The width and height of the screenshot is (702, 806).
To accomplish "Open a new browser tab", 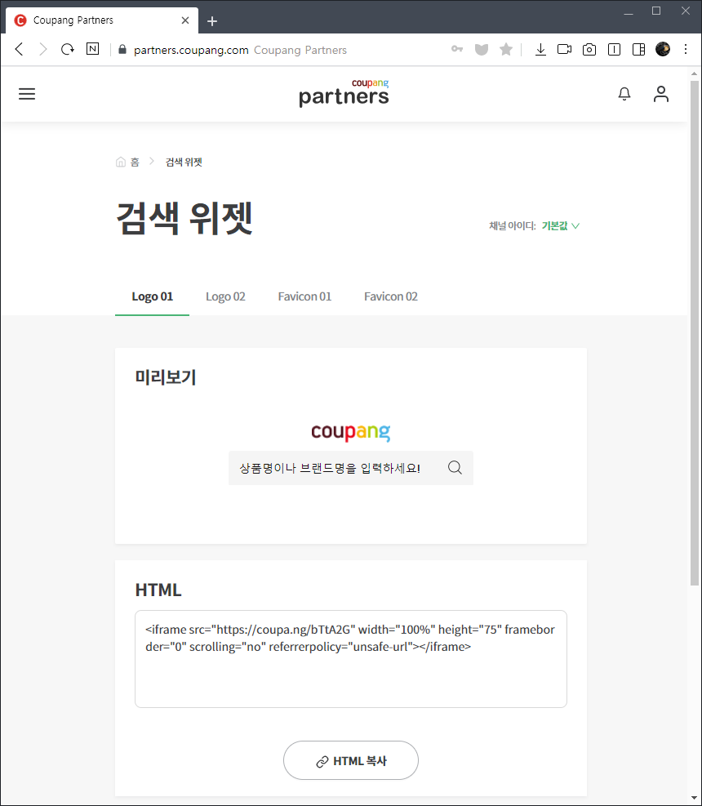I will click(x=211, y=21).
